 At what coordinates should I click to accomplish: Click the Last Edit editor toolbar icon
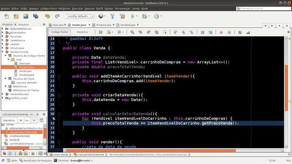coord(100,32)
